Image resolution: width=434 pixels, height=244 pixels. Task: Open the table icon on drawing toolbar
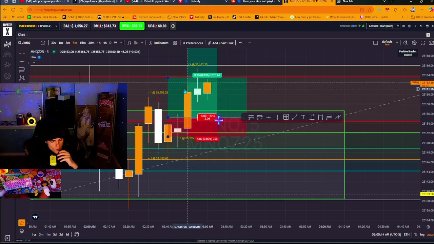286,117
